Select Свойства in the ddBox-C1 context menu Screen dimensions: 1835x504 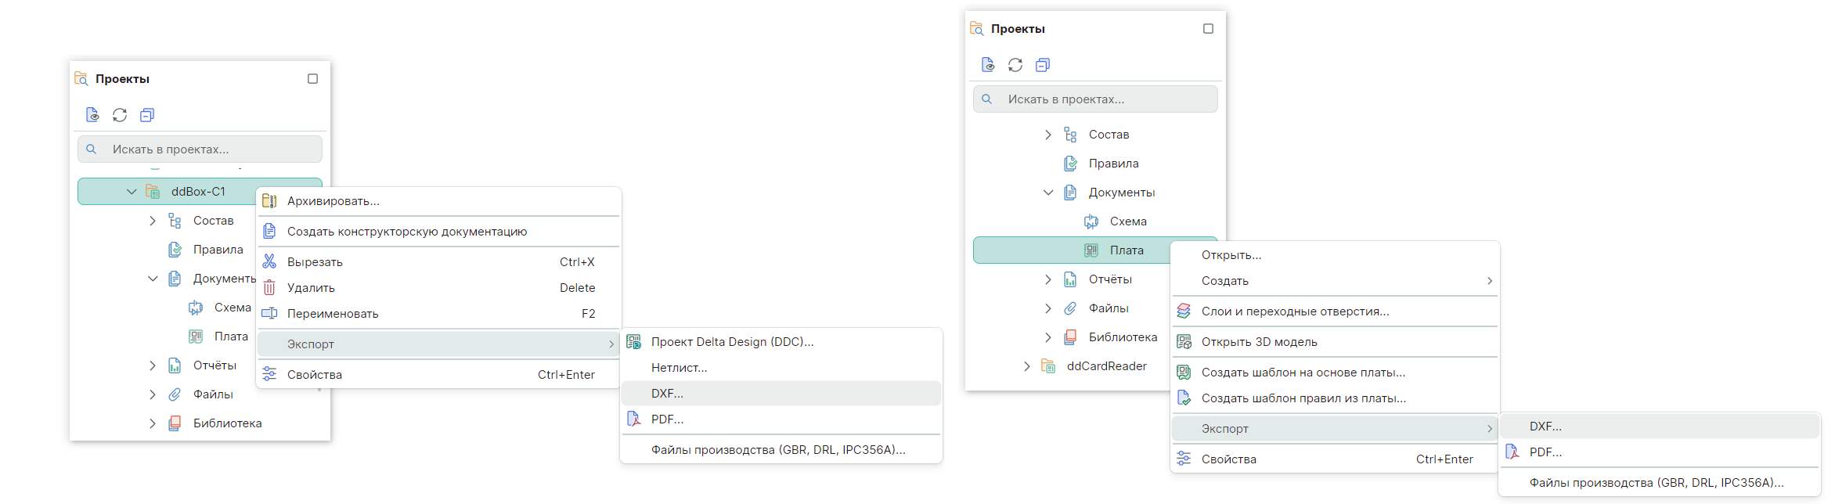tap(314, 375)
